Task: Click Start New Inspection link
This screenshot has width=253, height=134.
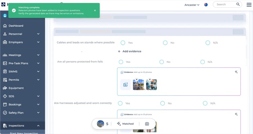Action: 24,133
